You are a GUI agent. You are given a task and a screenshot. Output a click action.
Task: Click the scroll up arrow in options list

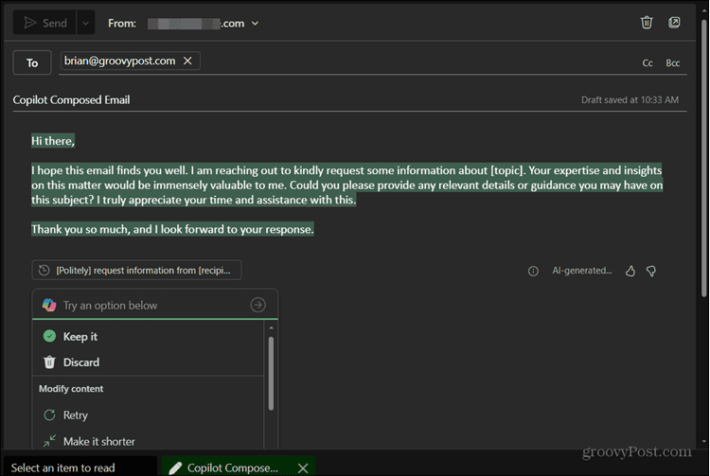(271, 327)
